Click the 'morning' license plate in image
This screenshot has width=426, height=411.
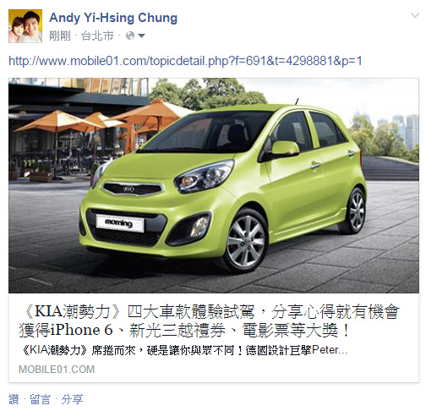tap(120, 223)
